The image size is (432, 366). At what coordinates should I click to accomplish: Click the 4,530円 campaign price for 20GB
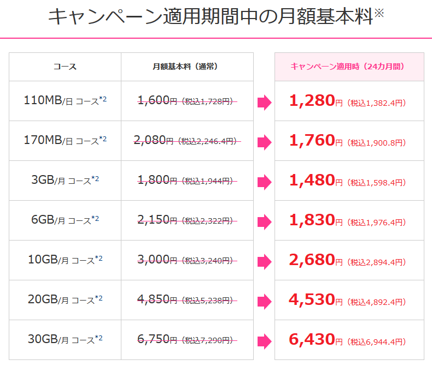click(x=316, y=300)
